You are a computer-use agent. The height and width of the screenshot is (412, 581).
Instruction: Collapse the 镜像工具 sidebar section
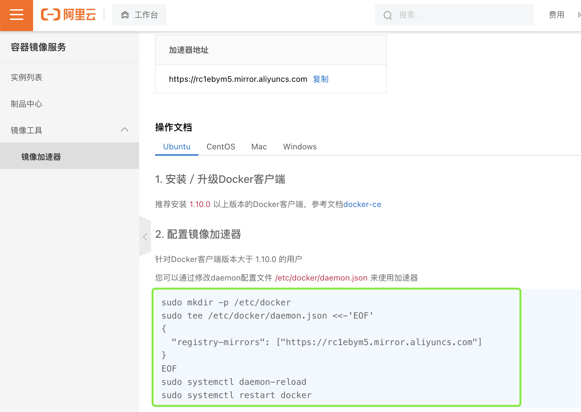pyautogui.click(x=70, y=130)
